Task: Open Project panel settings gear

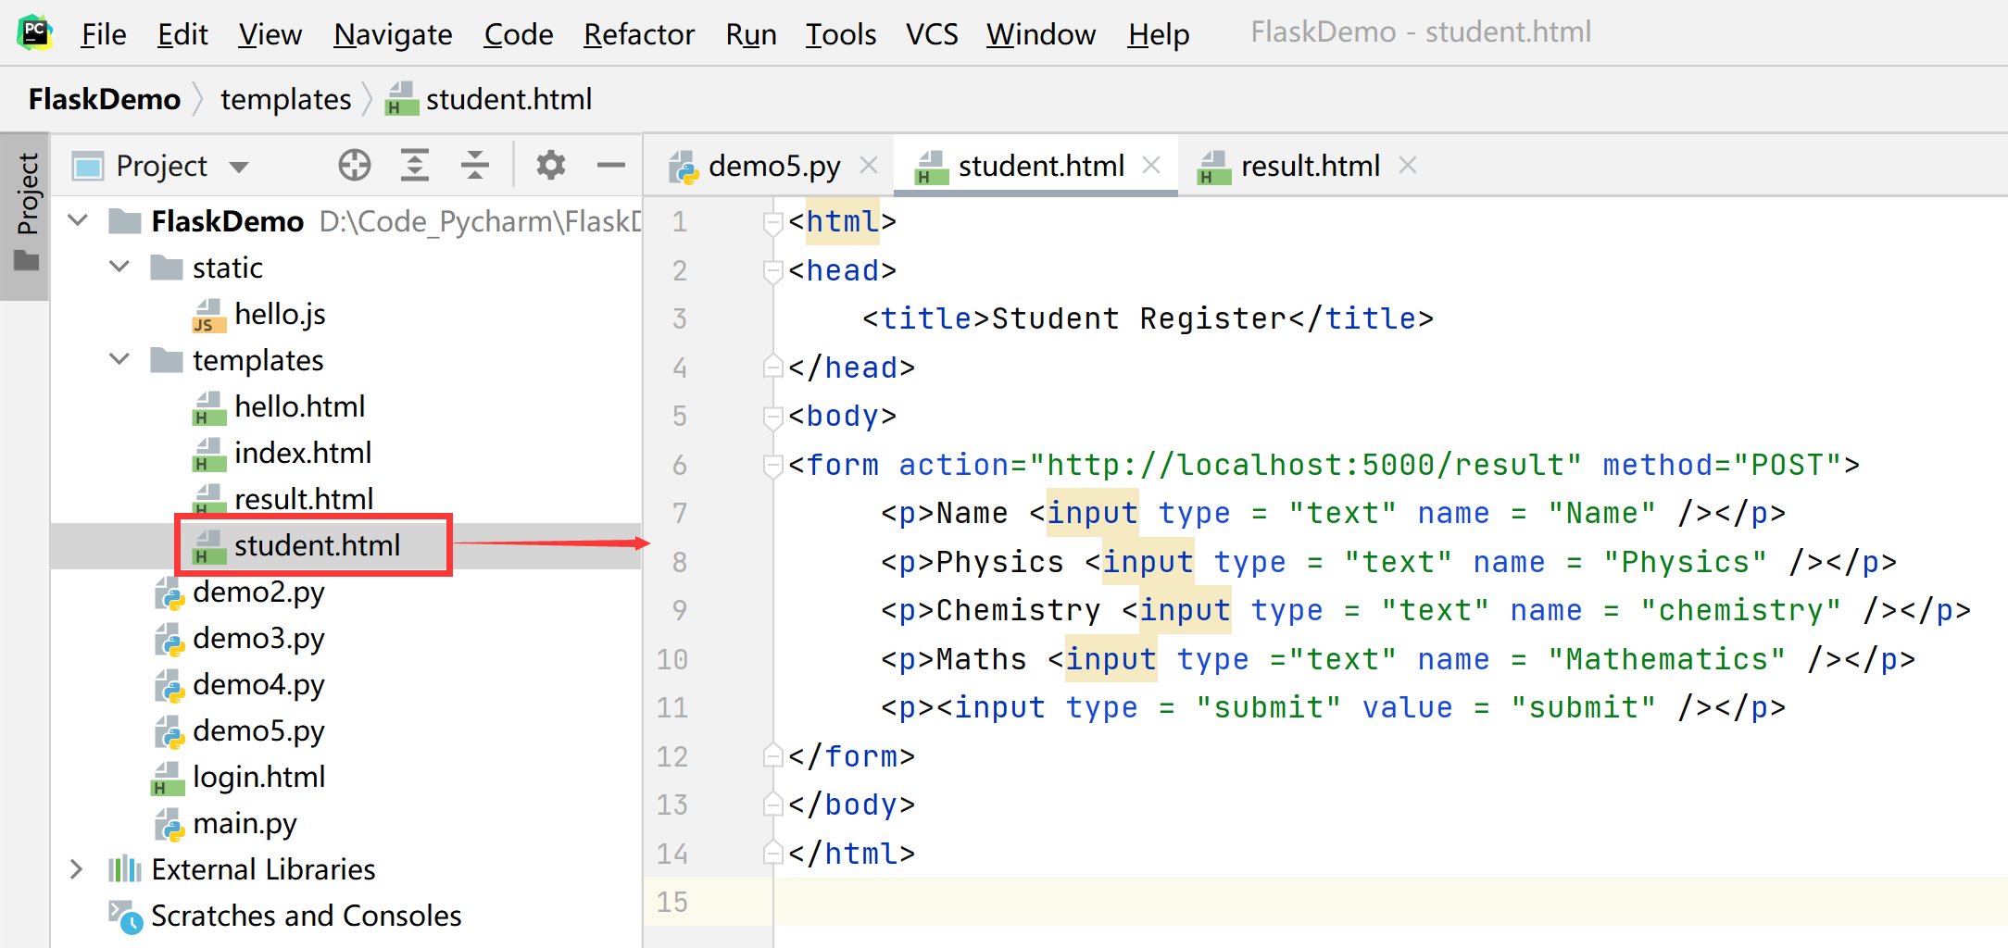Action: coord(551,166)
